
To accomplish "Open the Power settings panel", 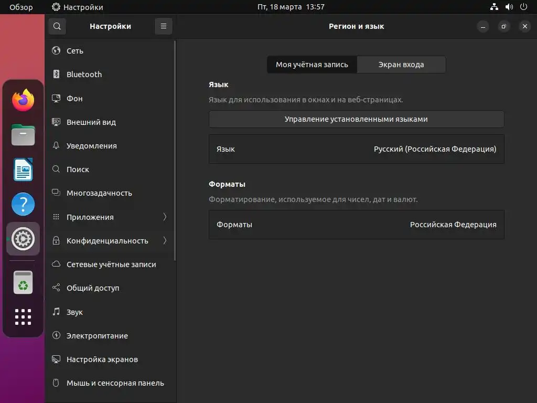I will 97,336.
